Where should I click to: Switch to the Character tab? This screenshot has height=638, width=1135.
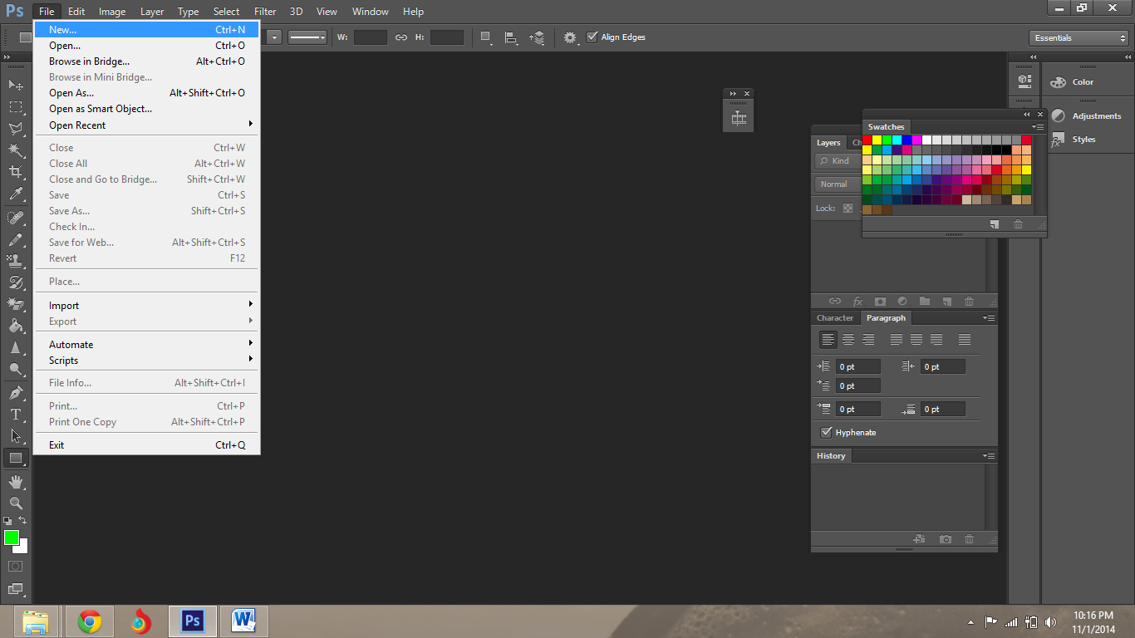coord(835,318)
